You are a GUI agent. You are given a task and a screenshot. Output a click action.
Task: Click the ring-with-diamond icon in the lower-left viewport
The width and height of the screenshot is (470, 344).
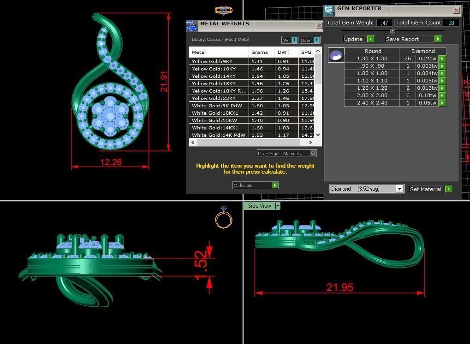pyautogui.click(x=224, y=218)
